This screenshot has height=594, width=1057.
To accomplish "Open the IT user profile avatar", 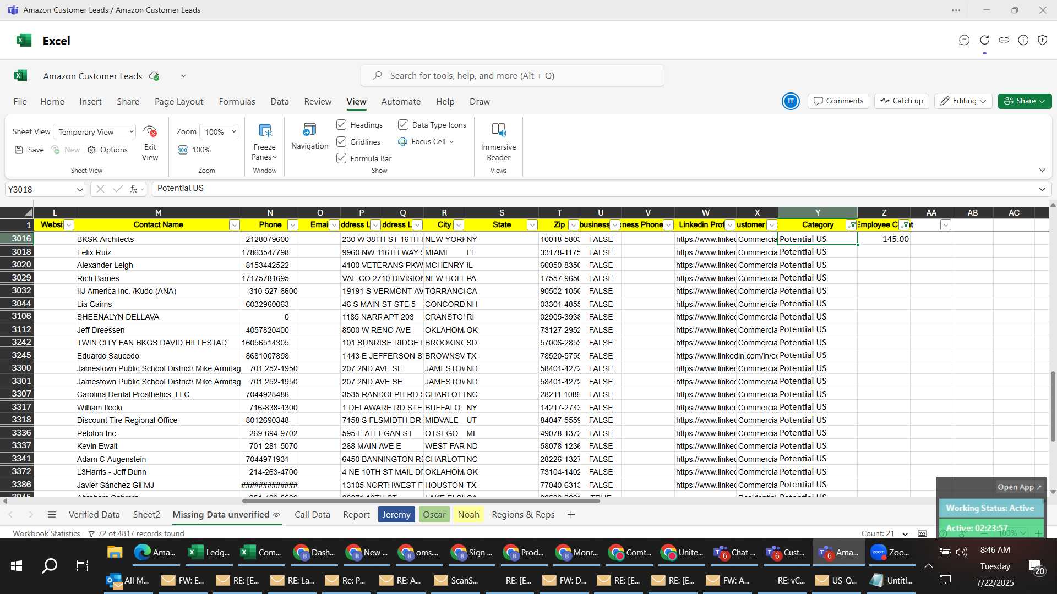I will tap(791, 101).
